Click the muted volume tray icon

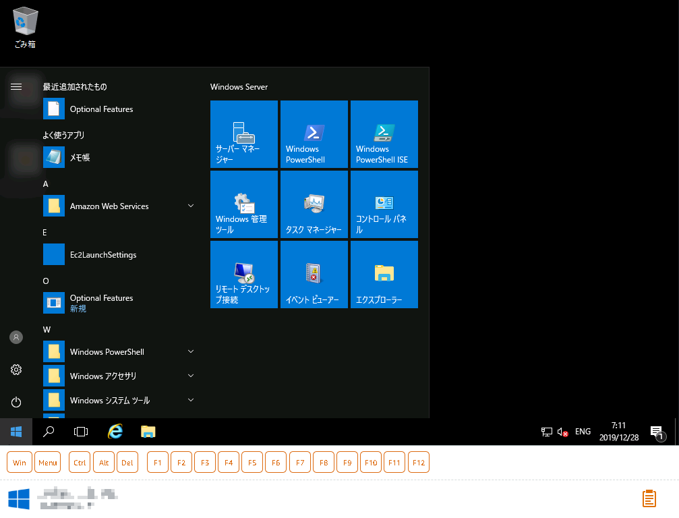click(562, 432)
